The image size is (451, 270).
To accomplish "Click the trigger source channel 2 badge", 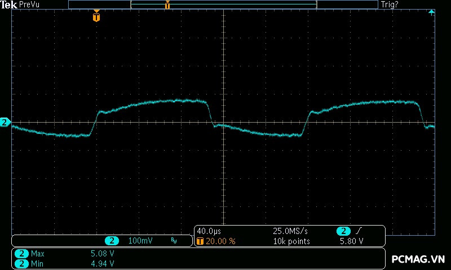I will (x=343, y=231).
